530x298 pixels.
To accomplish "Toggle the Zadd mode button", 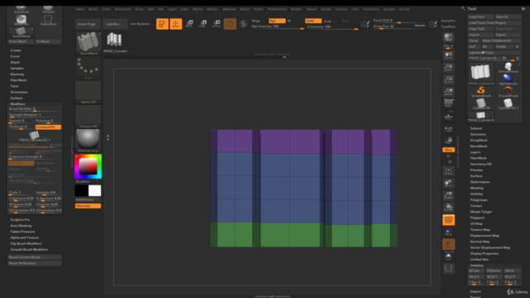I will [313, 21].
